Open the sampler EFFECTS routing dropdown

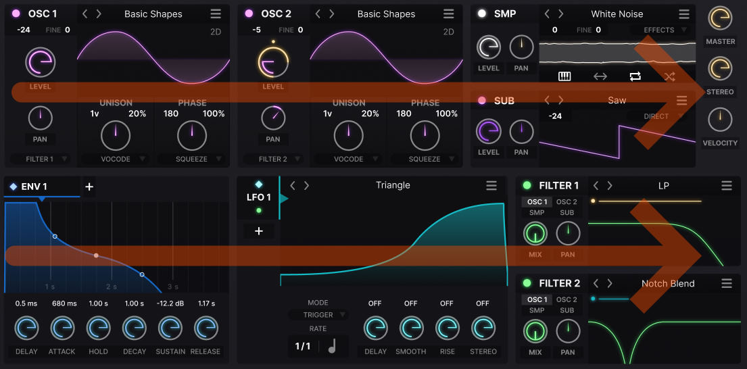659,30
